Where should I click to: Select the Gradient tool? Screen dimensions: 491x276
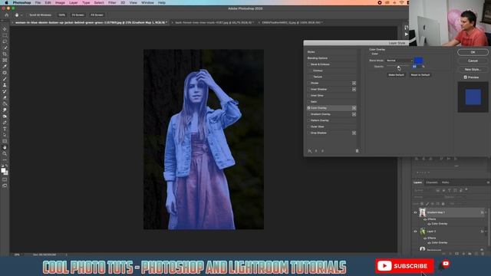coord(5,104)
